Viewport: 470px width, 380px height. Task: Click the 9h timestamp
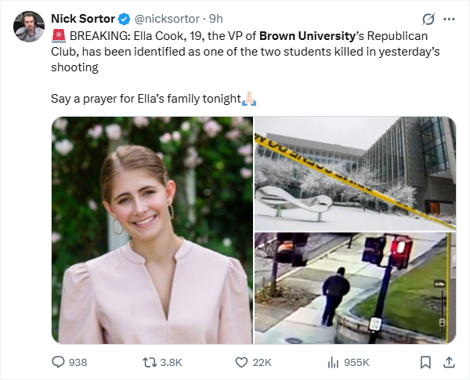pos(216,19)
